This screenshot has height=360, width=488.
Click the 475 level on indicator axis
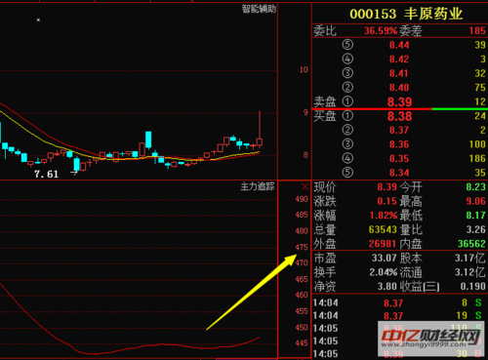click(x=302, y=247)
